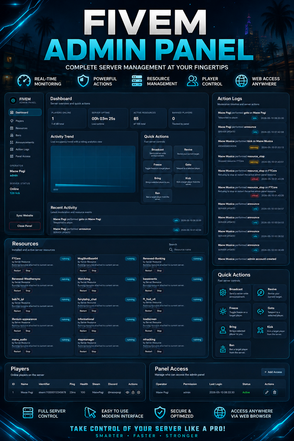Open the Players sidebar item
The width and height of the screenshot is (294, 441).
tap(25, 121)
